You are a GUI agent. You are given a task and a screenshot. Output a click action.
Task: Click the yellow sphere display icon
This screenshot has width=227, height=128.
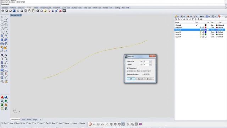pyautogui.click(x=45, y=11)
